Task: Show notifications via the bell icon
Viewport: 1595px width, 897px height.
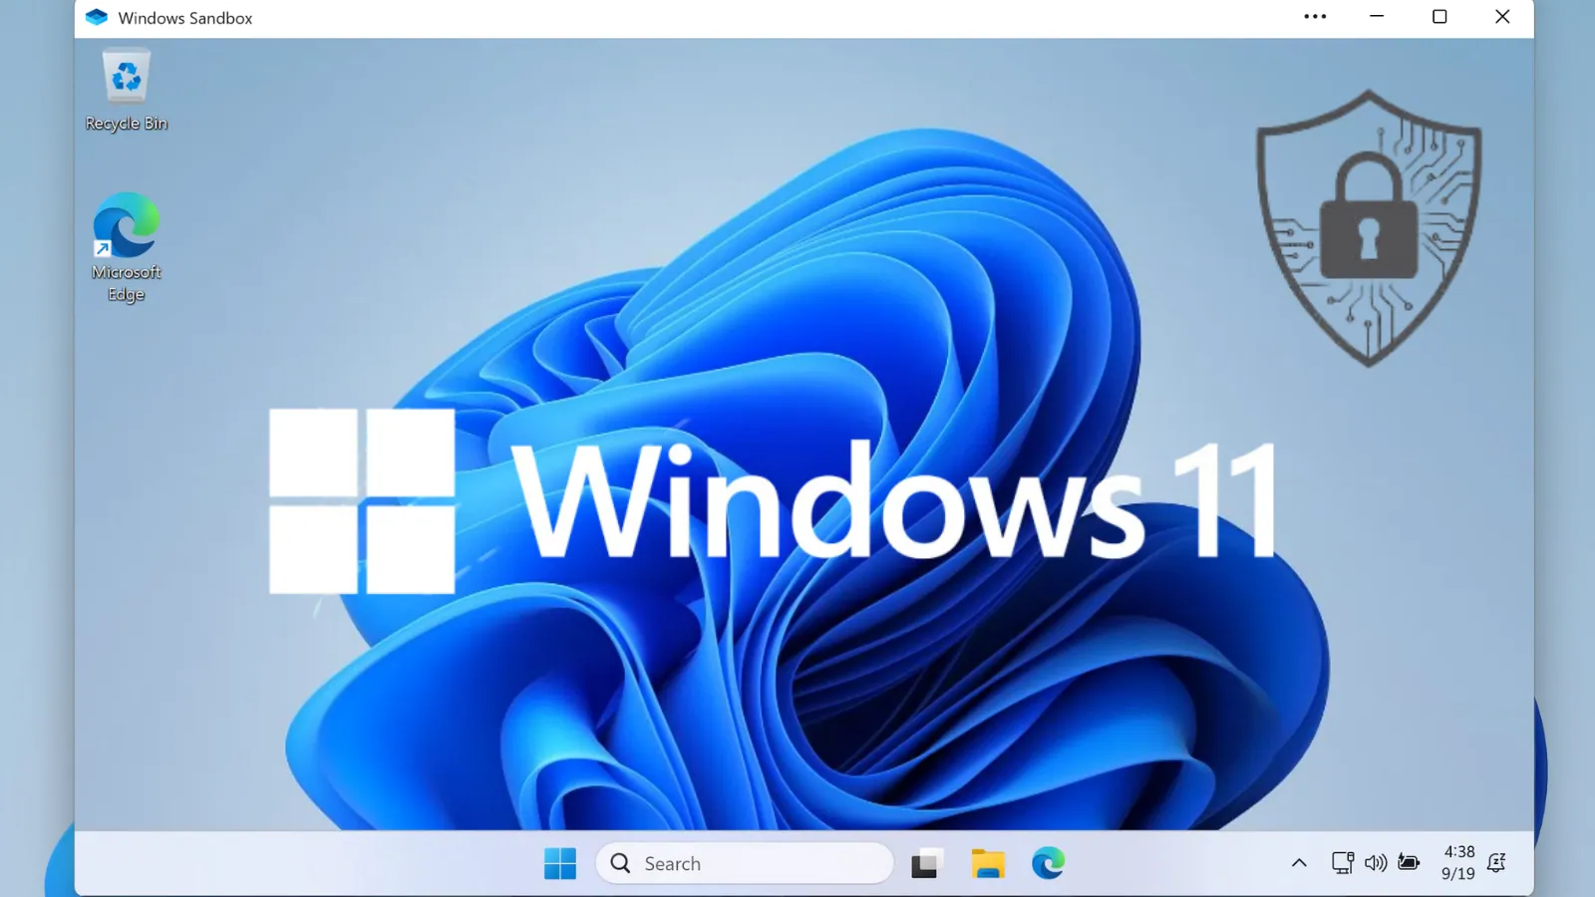Action: click(1496, 863)
